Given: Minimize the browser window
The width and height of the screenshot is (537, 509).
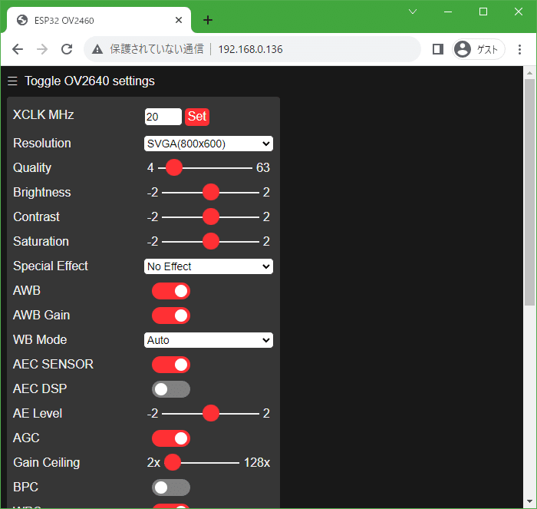Looking at the screenshot, I should 448,12.
